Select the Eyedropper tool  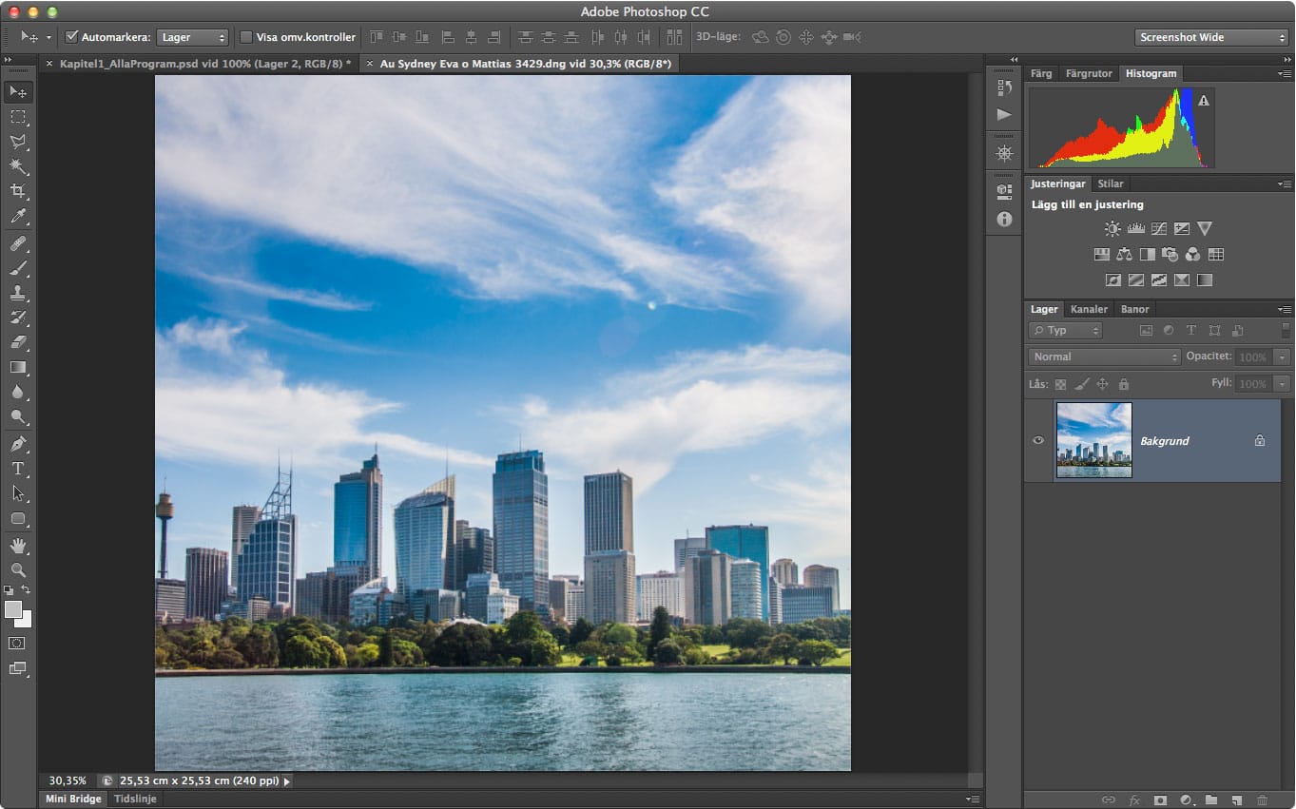click(18, 217)
